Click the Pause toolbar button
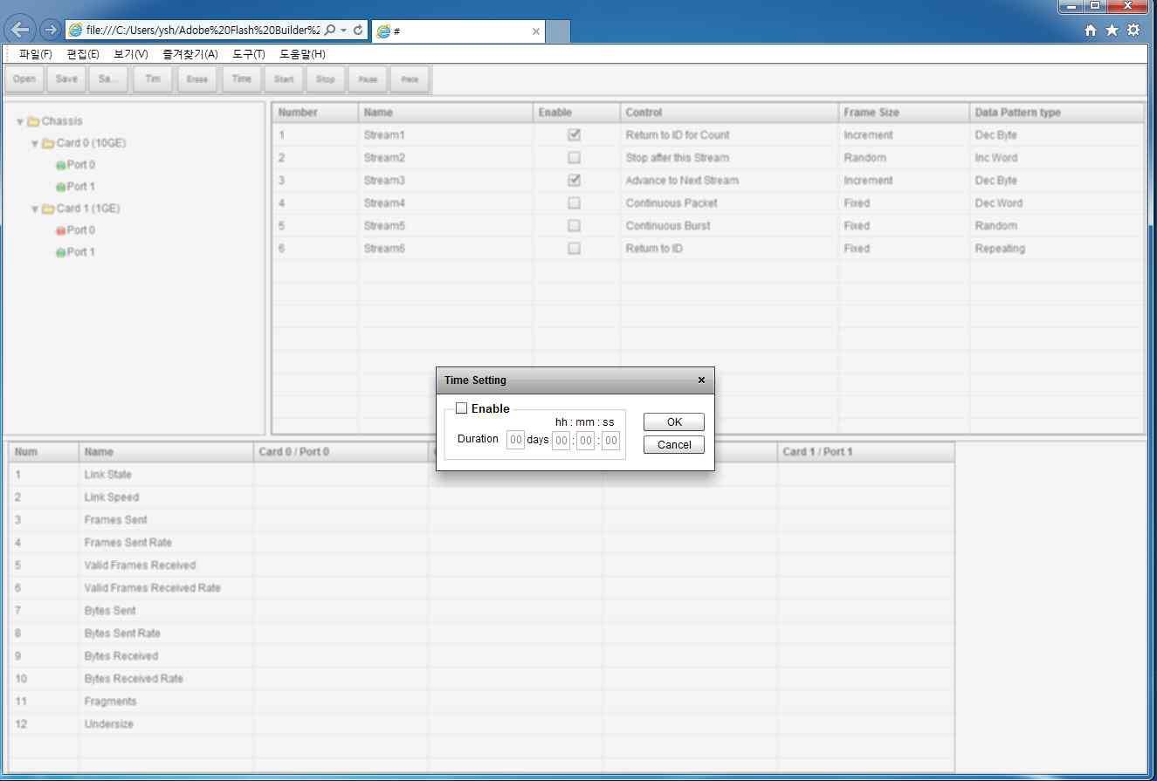Viewport: 1157px width, 781px height. pyautogui.click(x=368, y=79)
